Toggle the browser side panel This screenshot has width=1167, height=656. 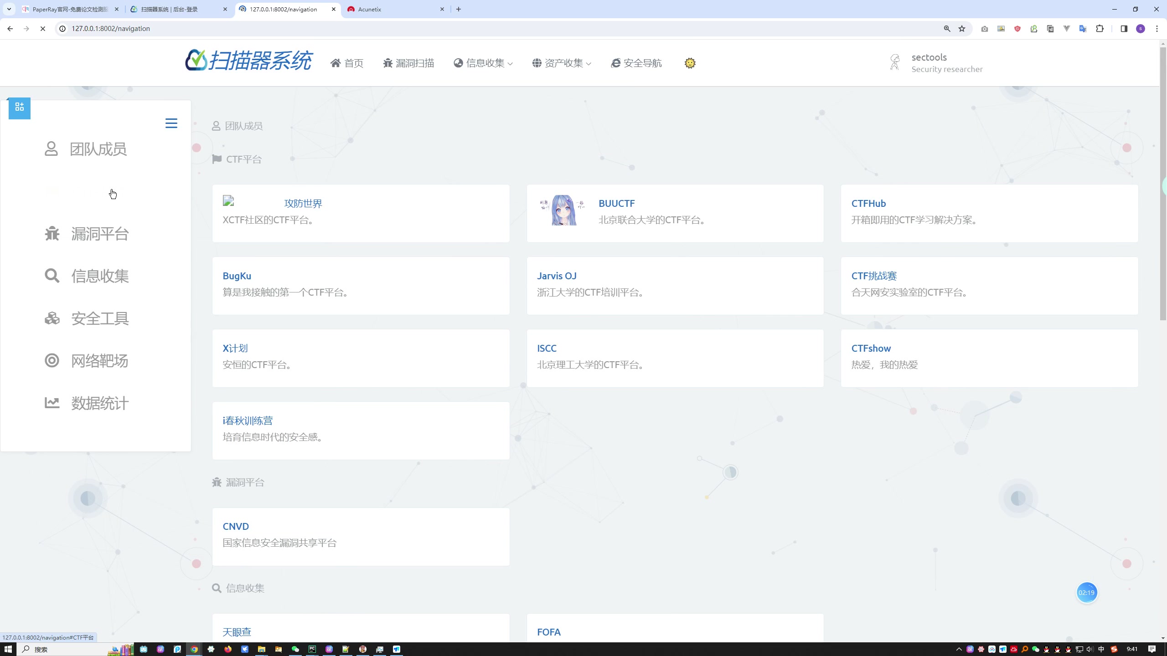pos(1124,29)
